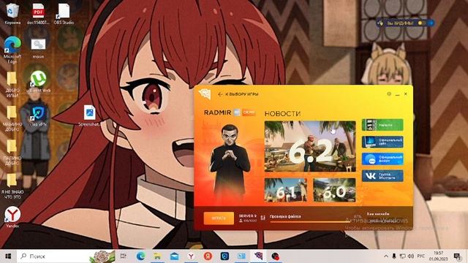
Task: Close the RADMIR launcher window
Action: coord(406,94)
